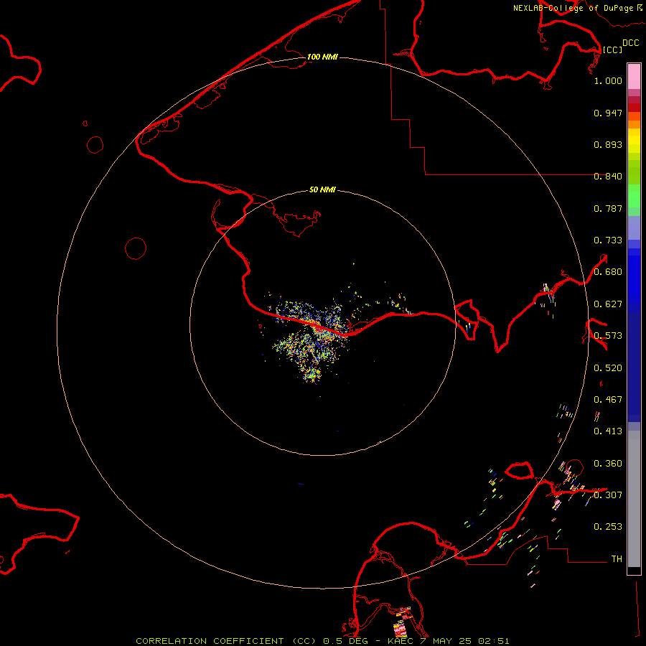
Task: Click the 0.893 scale value
Action: pyautogui.click(x=608, y=144)
